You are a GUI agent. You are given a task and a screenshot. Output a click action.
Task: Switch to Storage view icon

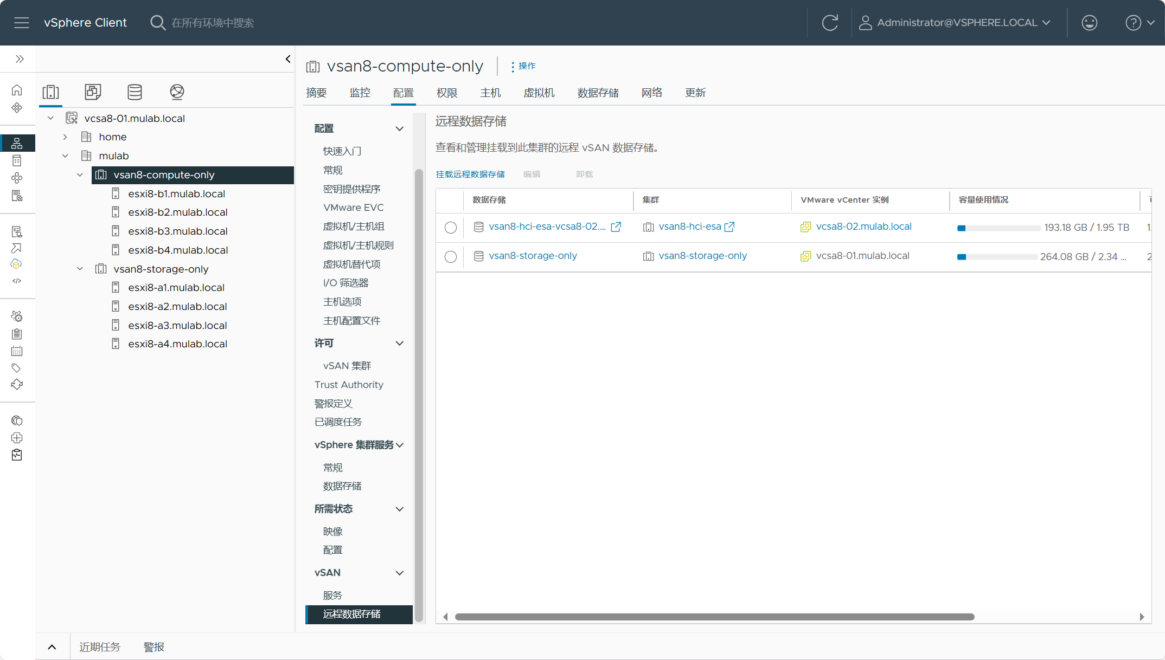pos(135,92)
